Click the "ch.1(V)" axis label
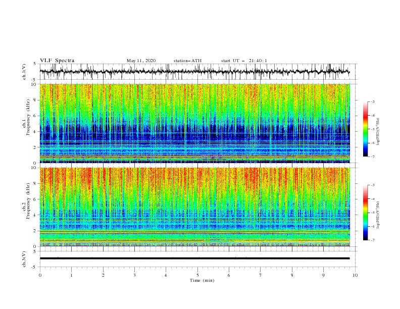The height and width of the screenshot is (309, 400). tap(24, 72)
